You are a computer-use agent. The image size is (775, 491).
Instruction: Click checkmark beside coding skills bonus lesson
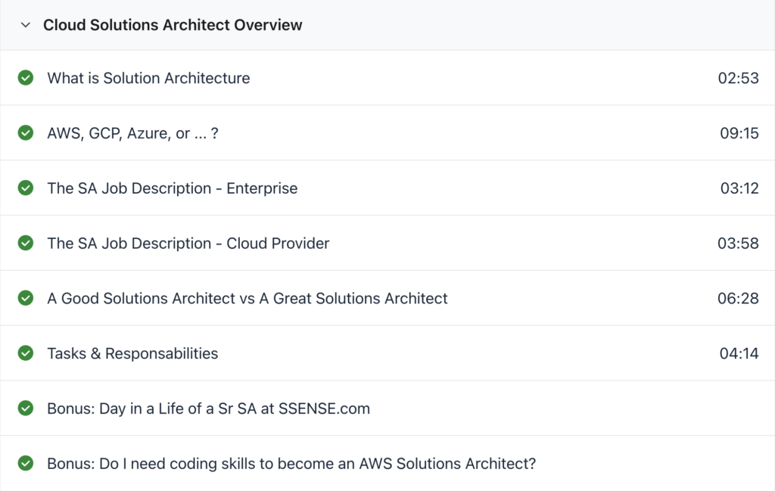26,463
